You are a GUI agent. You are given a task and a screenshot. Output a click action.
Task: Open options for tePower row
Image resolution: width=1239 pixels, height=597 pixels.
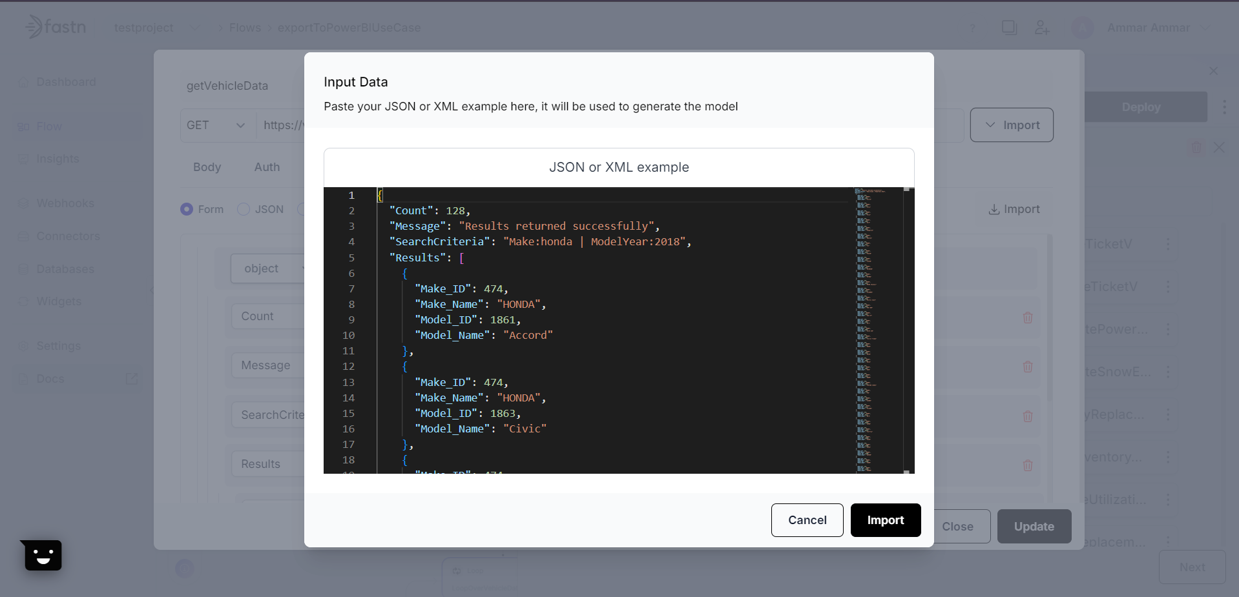coord(1168,329)
